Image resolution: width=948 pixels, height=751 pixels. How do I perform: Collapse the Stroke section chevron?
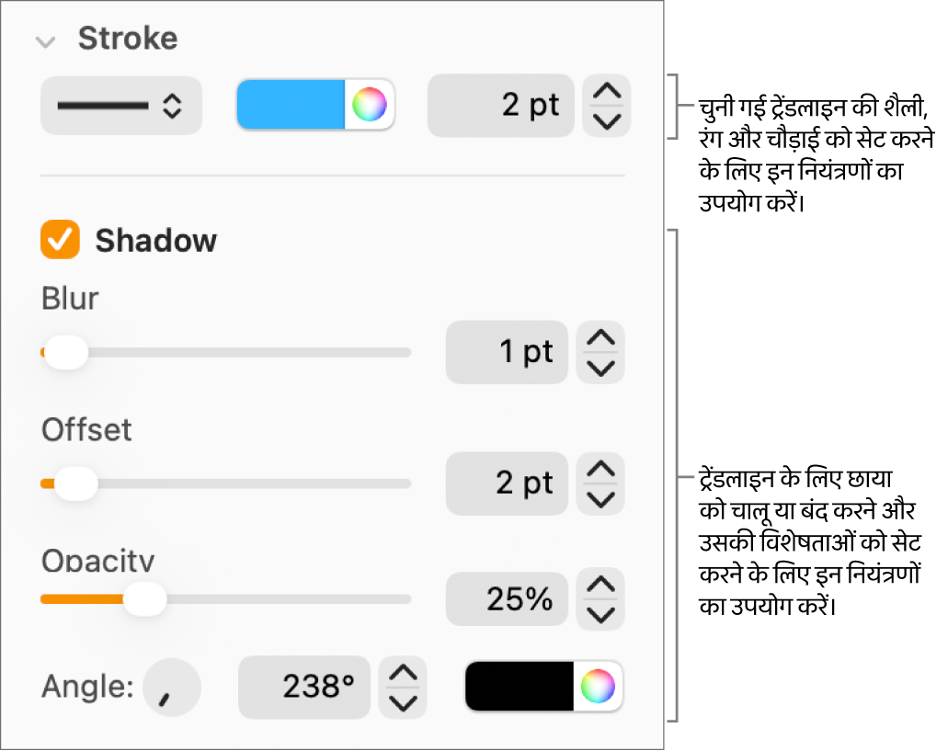tap(43, 40)
